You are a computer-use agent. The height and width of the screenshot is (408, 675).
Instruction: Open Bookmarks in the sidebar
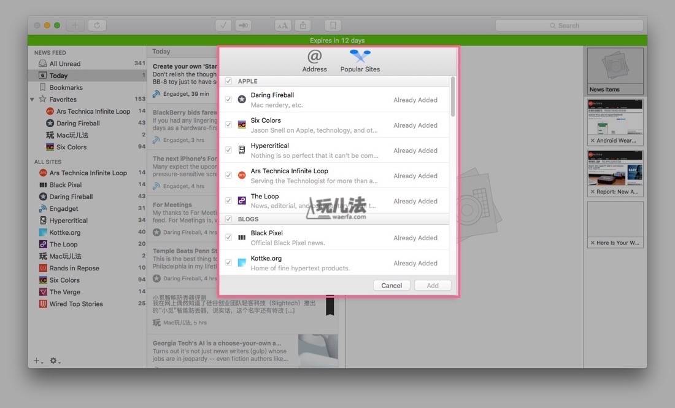pos(87,87)
